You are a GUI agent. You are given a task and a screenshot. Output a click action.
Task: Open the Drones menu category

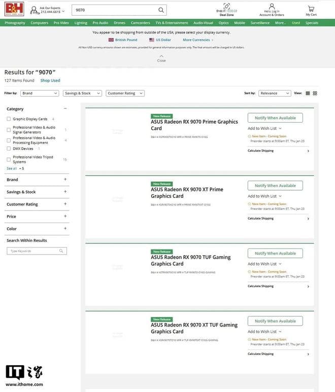(119, 23)
